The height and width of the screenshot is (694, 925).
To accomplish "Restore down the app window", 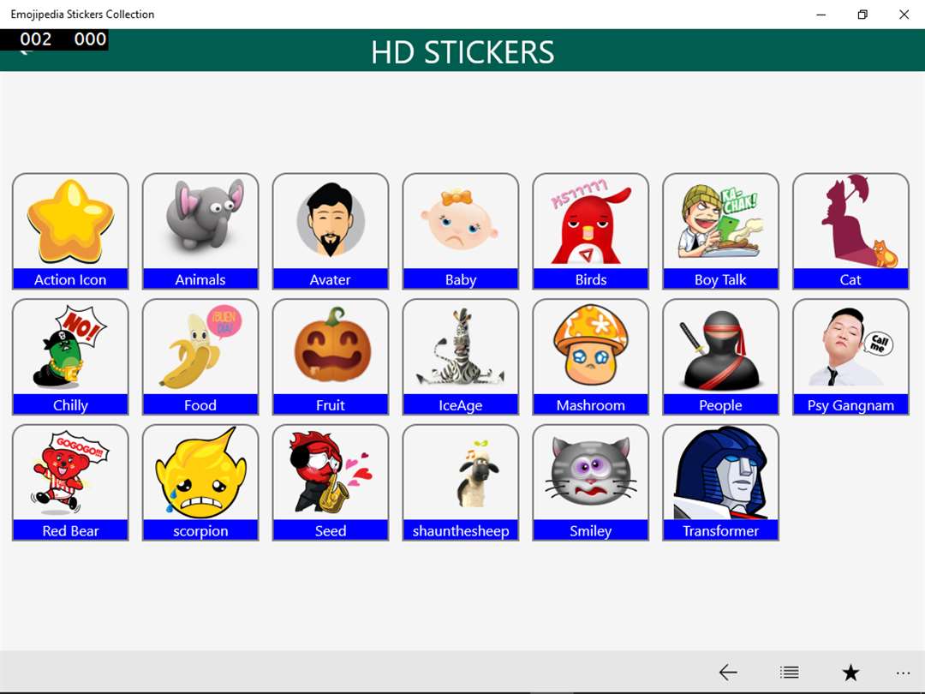I will click(862, 15).
